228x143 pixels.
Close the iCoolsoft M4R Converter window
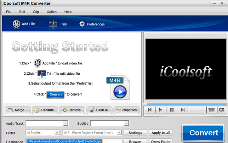pos(222,3)
